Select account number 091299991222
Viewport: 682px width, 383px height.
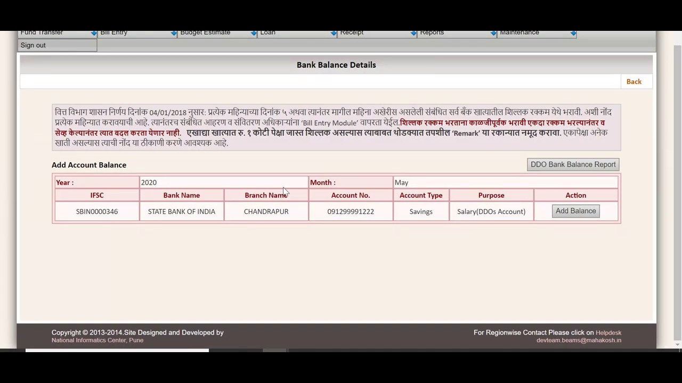[351, 211]
